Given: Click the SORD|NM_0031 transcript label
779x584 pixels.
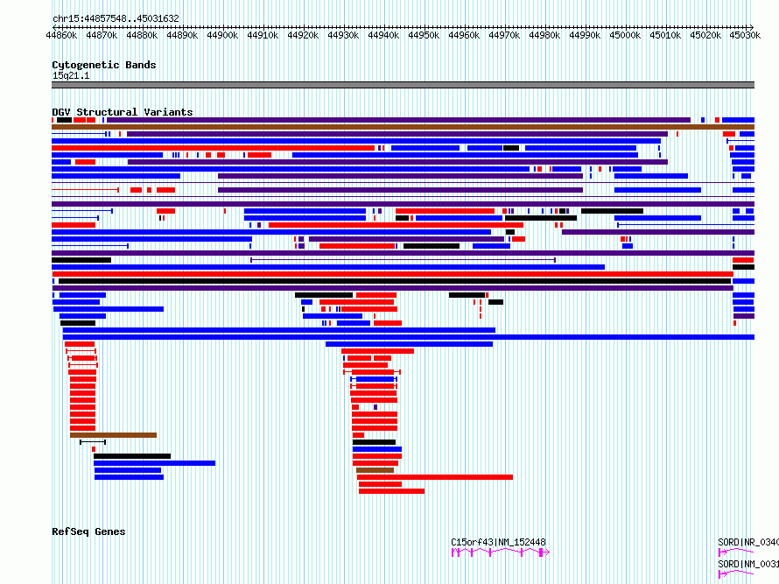Looking at the screenshot, I should click(748, 564).
